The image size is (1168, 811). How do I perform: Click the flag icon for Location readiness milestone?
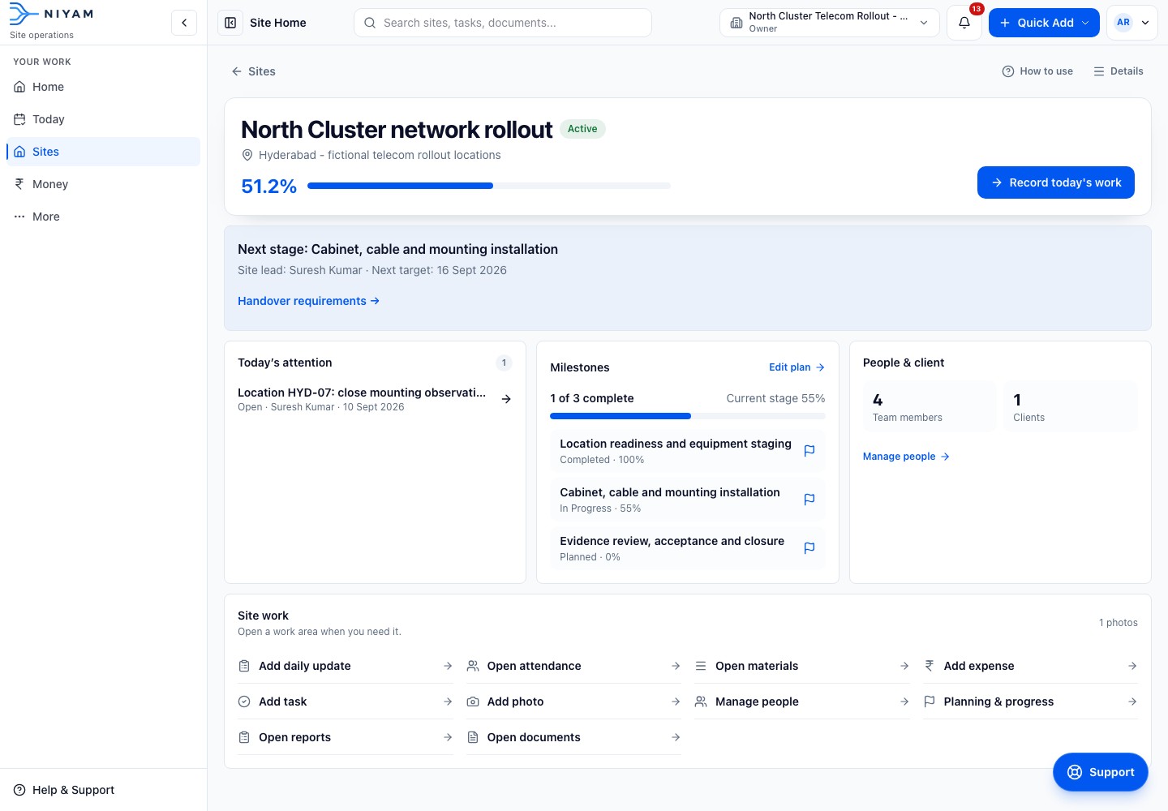point(809,451)
